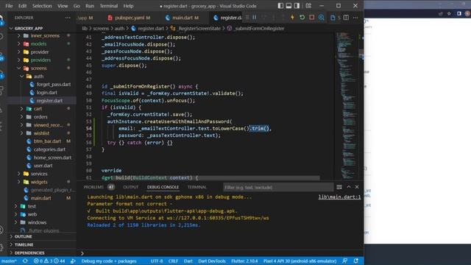Click the master branch in status bar
471x265 pixels.
[9, 261]
